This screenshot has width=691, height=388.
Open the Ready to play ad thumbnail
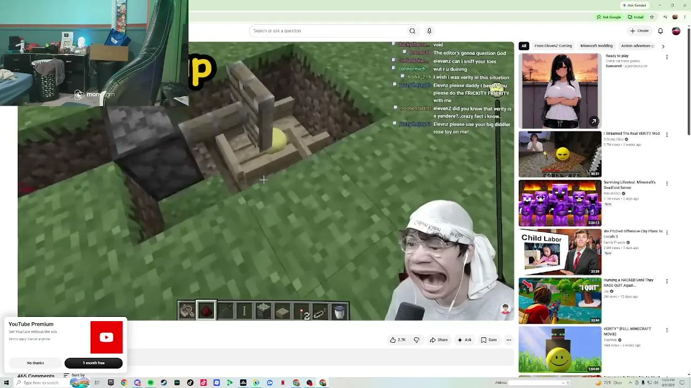tap(560, 91)
